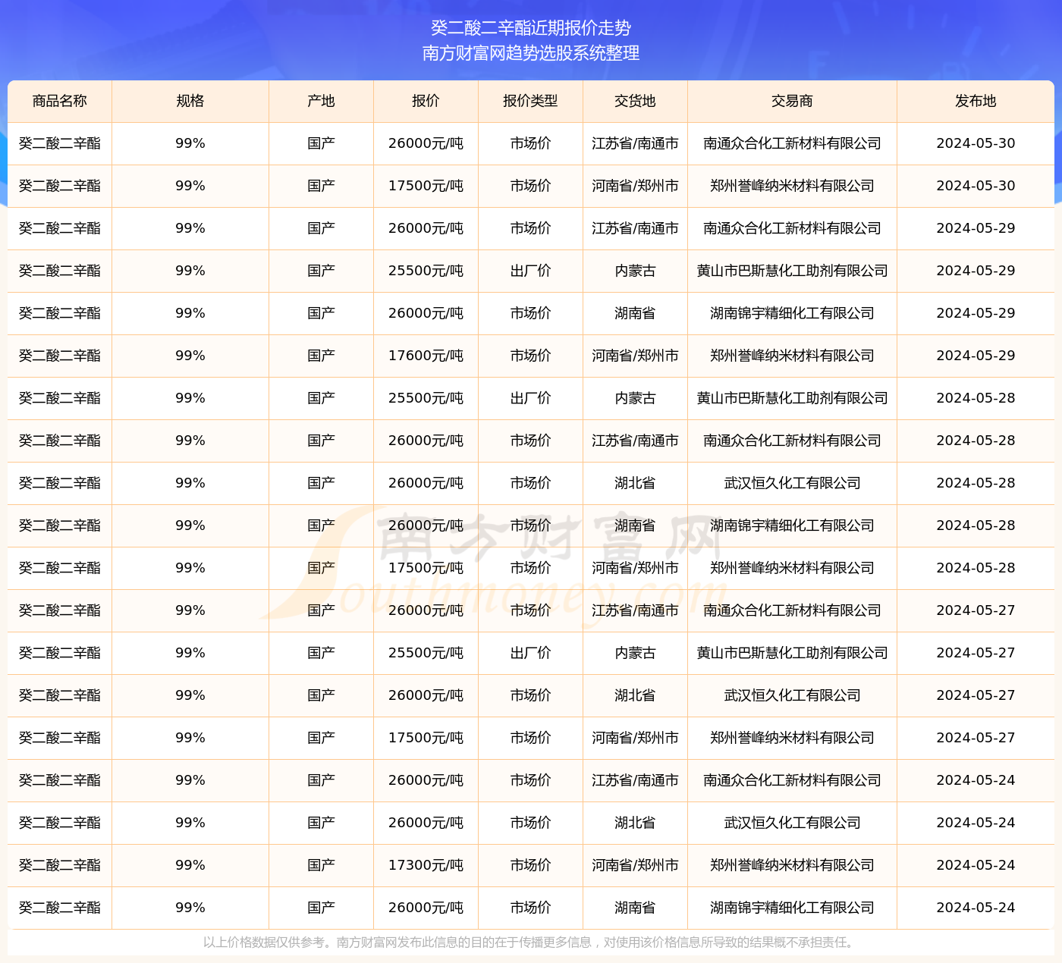Click 湖南锦宇精细化工有限公司 in the 2024-05-28 row
Screen dimensions: 1062x963
coord(792,525)
